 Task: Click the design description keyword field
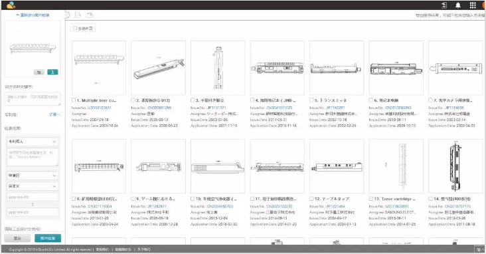(x=33, y=98)
